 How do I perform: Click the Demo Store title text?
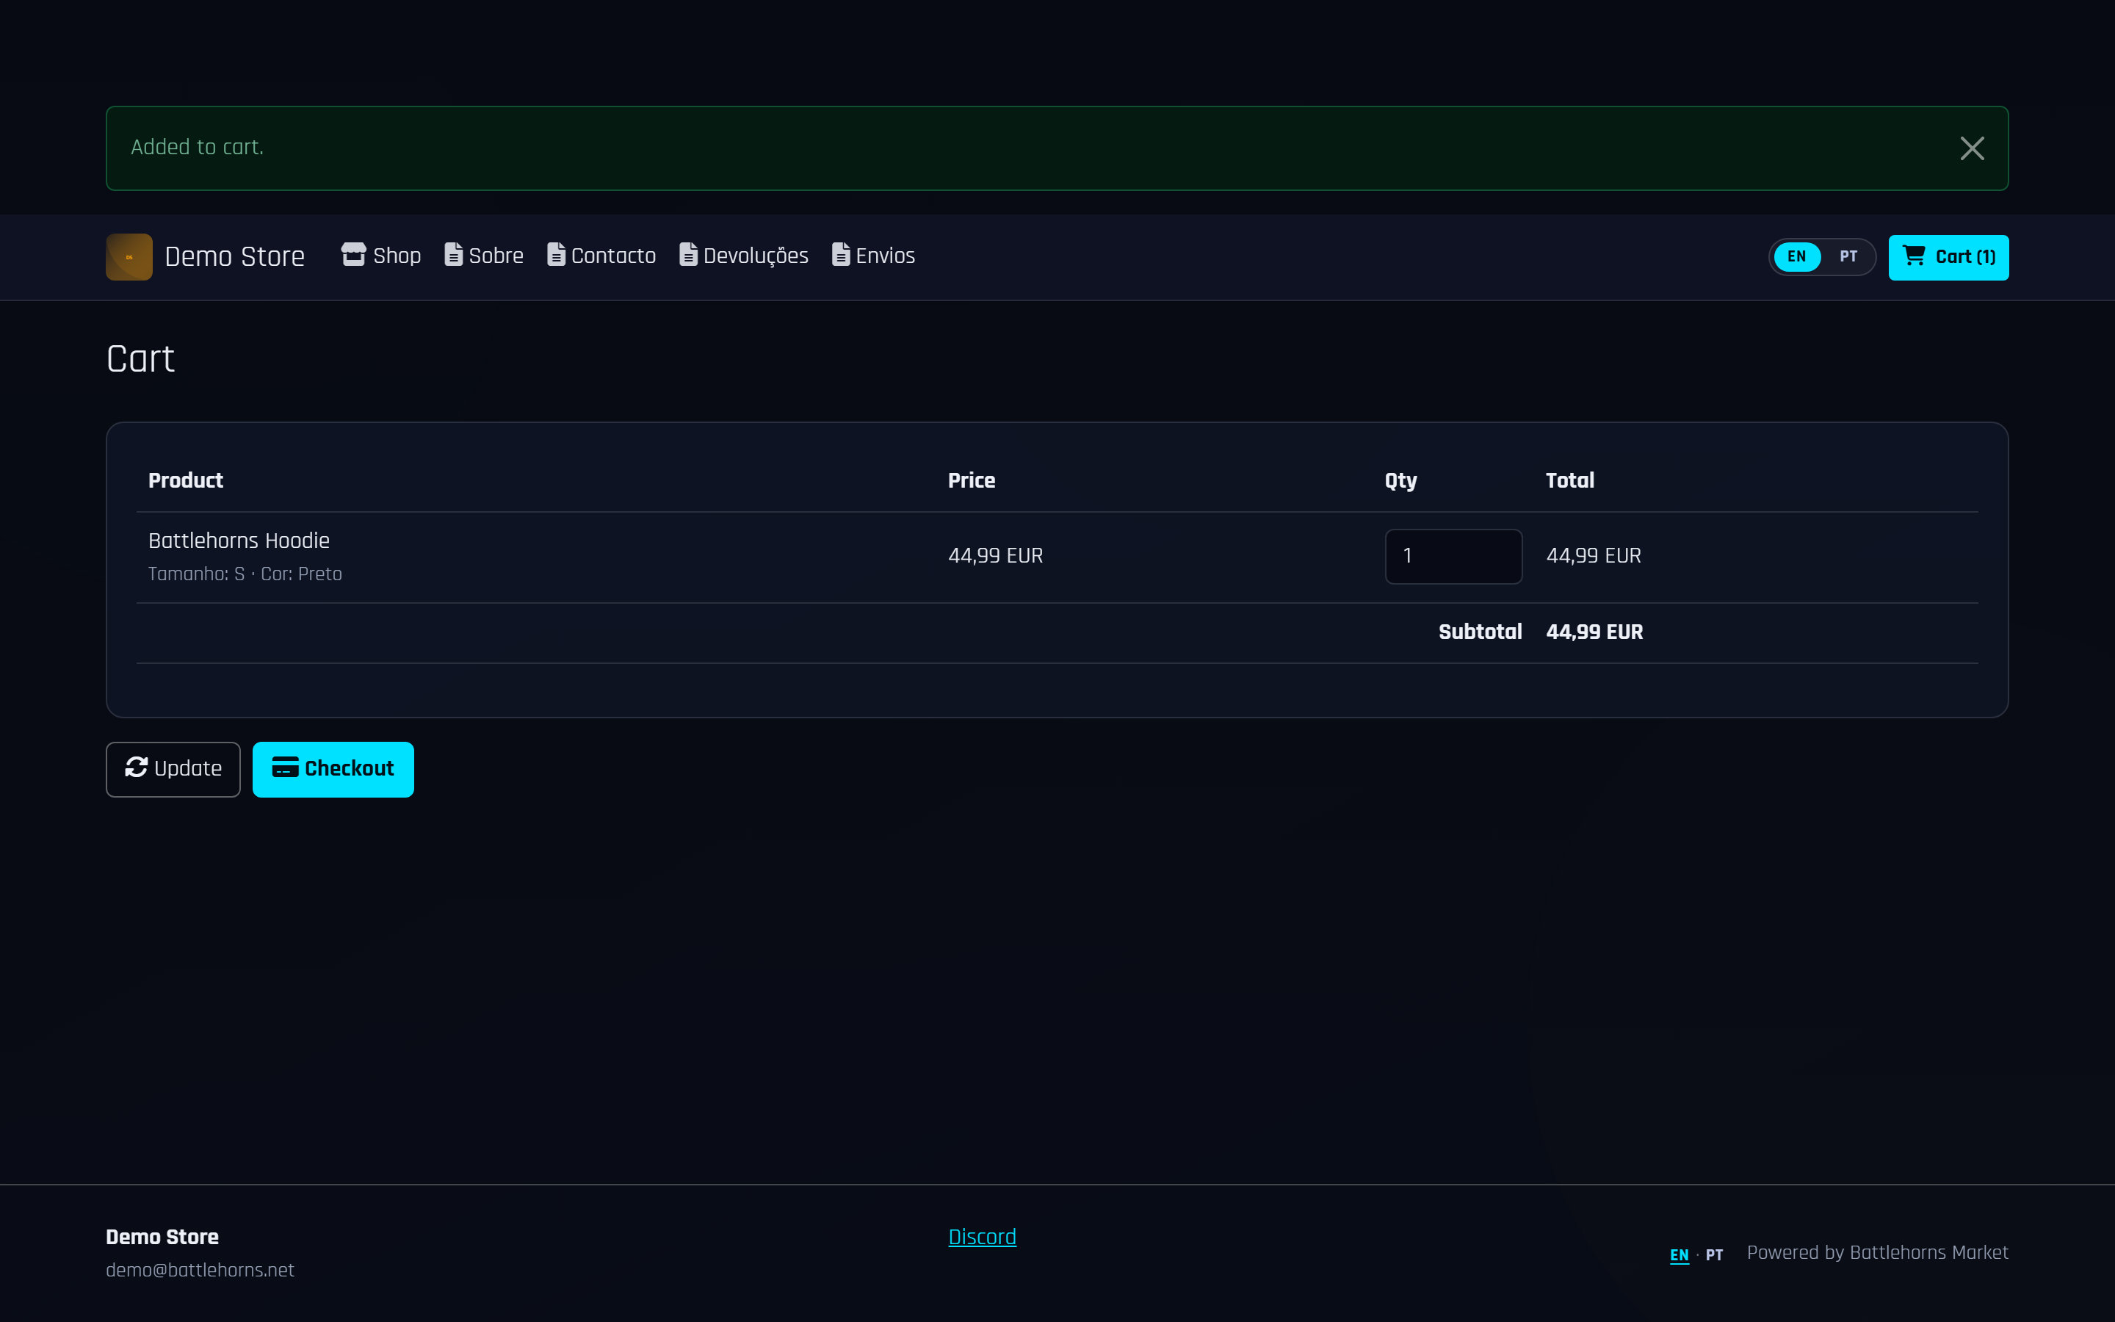pos(234,257)
